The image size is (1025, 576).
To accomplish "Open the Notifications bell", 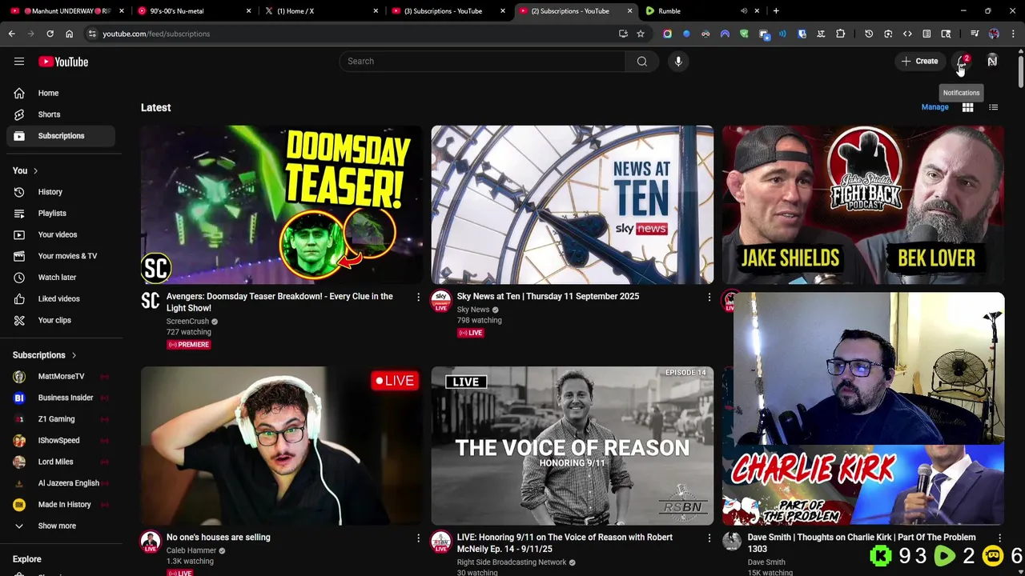I will (962, 62).
